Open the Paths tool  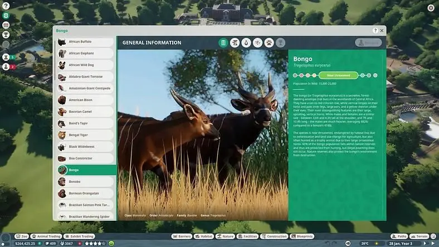pyautogui.click(x=399, y=236)
